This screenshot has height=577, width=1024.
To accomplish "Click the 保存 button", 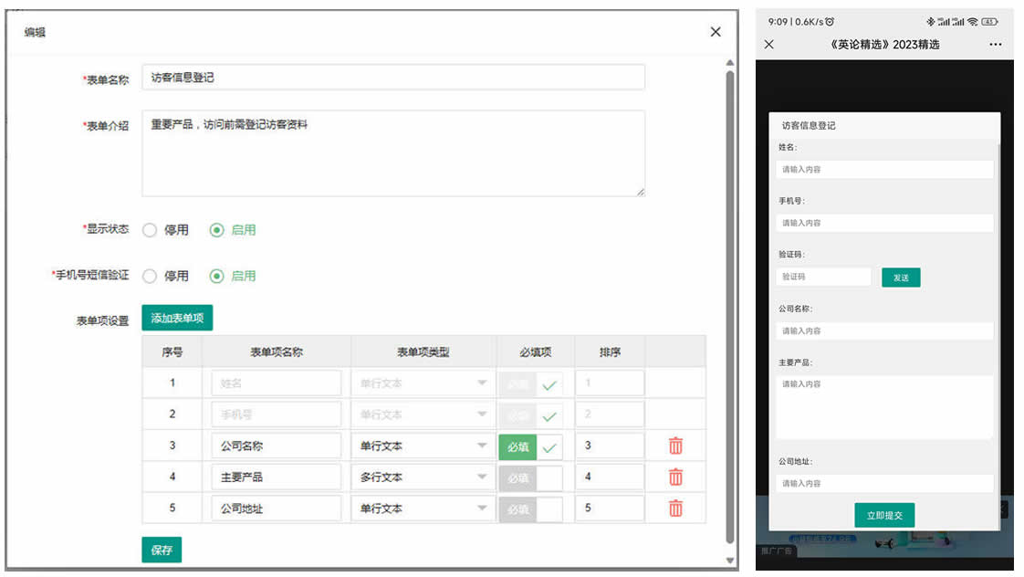I will pyautogui.click(x=162, y=551).
